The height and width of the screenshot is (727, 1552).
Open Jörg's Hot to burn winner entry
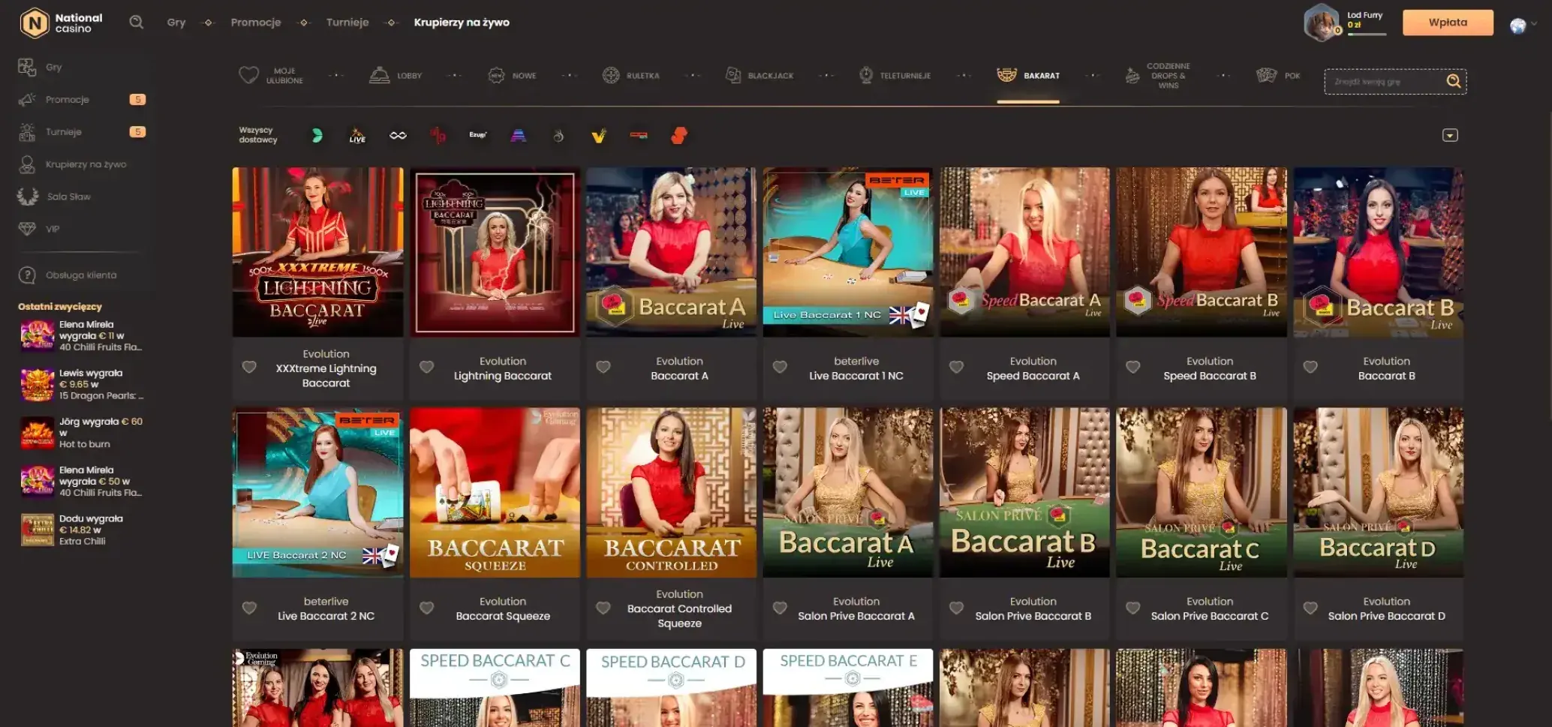coord(81,433)
